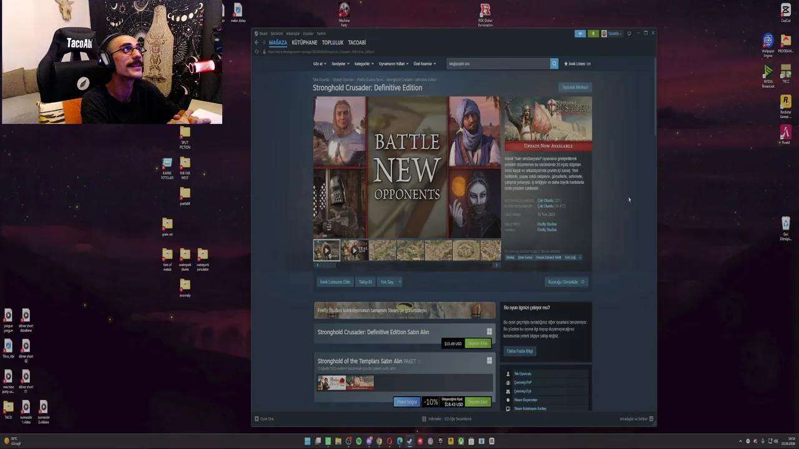Expand the Tavsiyeler dropdown
The width and height of the screenshot is (799, 449).
coord(340,64)
